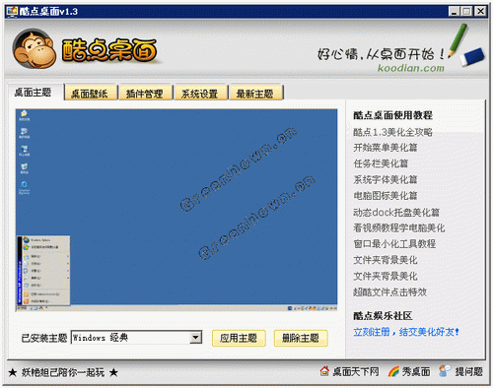493x388 pixels.
Task: Click the 应用主题 button
Action: (239, 338)
